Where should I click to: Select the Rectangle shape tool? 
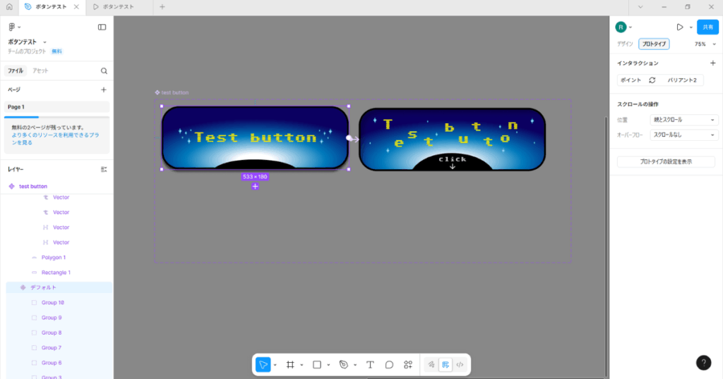(317, 364)
